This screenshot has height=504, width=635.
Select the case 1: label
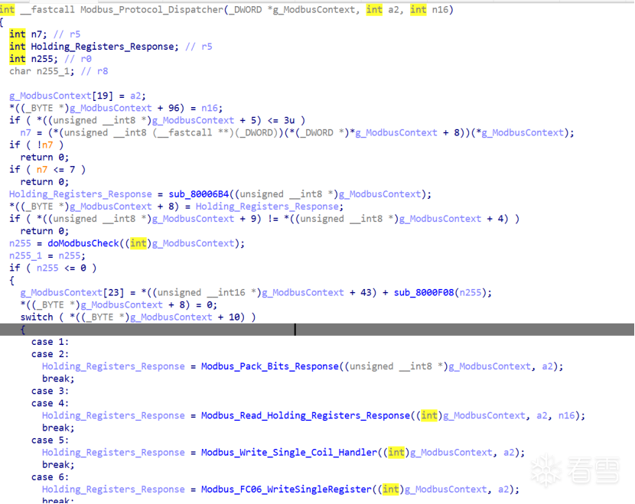coord(50,342)
